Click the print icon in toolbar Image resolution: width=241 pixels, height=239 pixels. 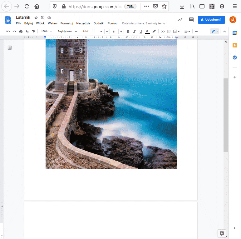pyautogui.click(x=21, y=32)
